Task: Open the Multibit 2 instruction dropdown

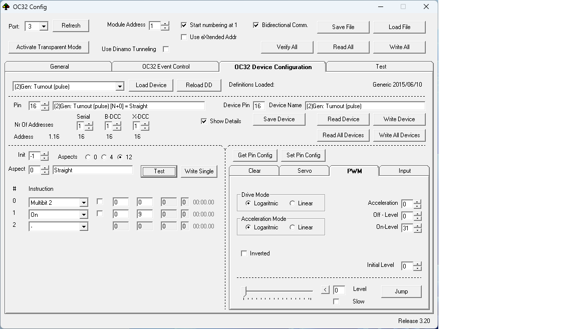Action: tap(84, 203)
